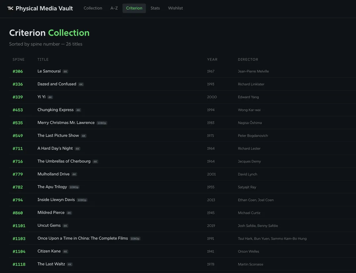
Task: Click the year 2000 in Yi Yi row
Action: tap(212, 97)
